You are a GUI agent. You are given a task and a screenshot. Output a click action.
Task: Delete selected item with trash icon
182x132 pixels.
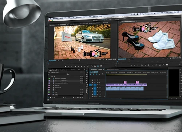point(82,98)
